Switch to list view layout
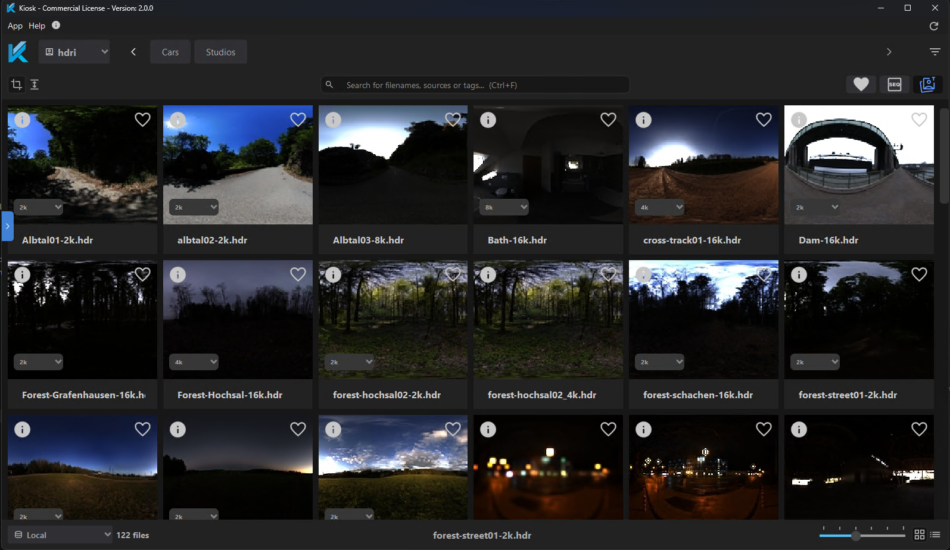Viewport: 950px width, 550px height. (x=935, y=535)
